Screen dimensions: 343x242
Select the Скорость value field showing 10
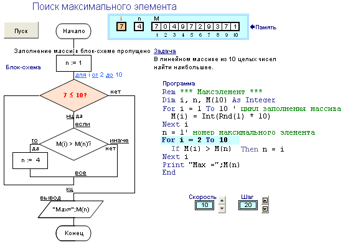tap(205, 205)
